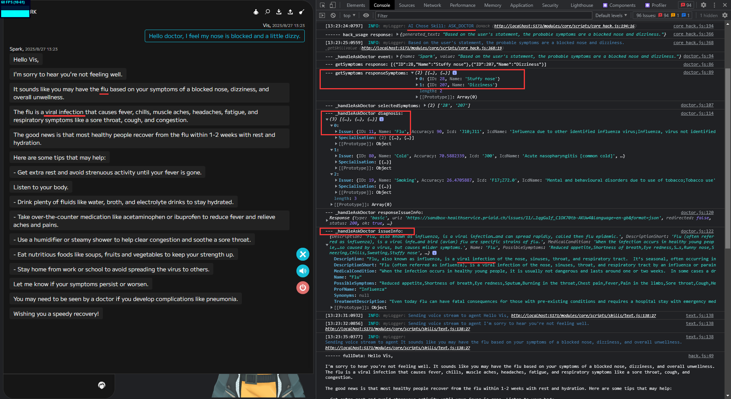This screenshot has width=731, height=399.
Task: Click the broom clear icon in the chat toolbar
Action: [x=302, y=12]
